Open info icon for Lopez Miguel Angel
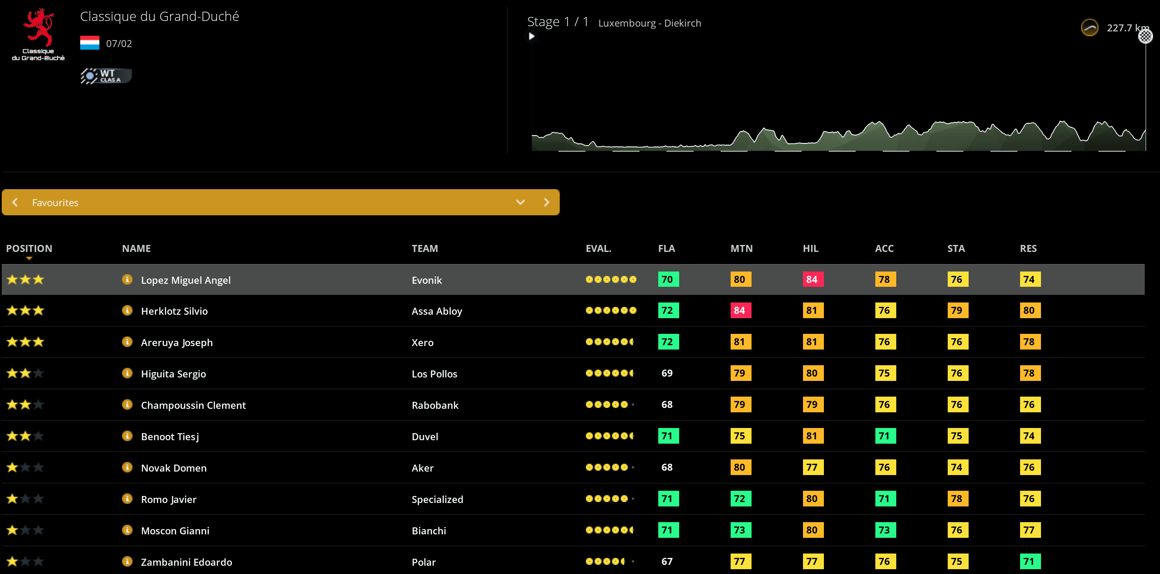Screen dimensions: 1160x574 pos(127,279)
